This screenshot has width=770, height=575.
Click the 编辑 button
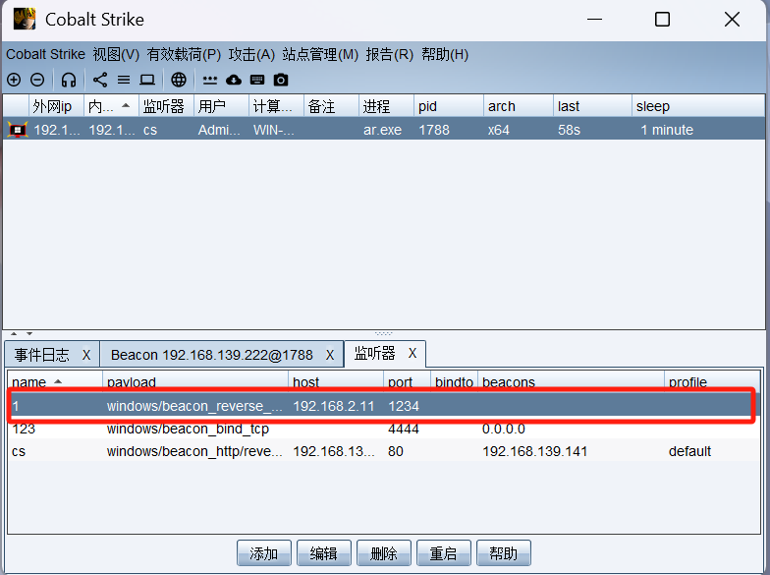pos(324,553)
